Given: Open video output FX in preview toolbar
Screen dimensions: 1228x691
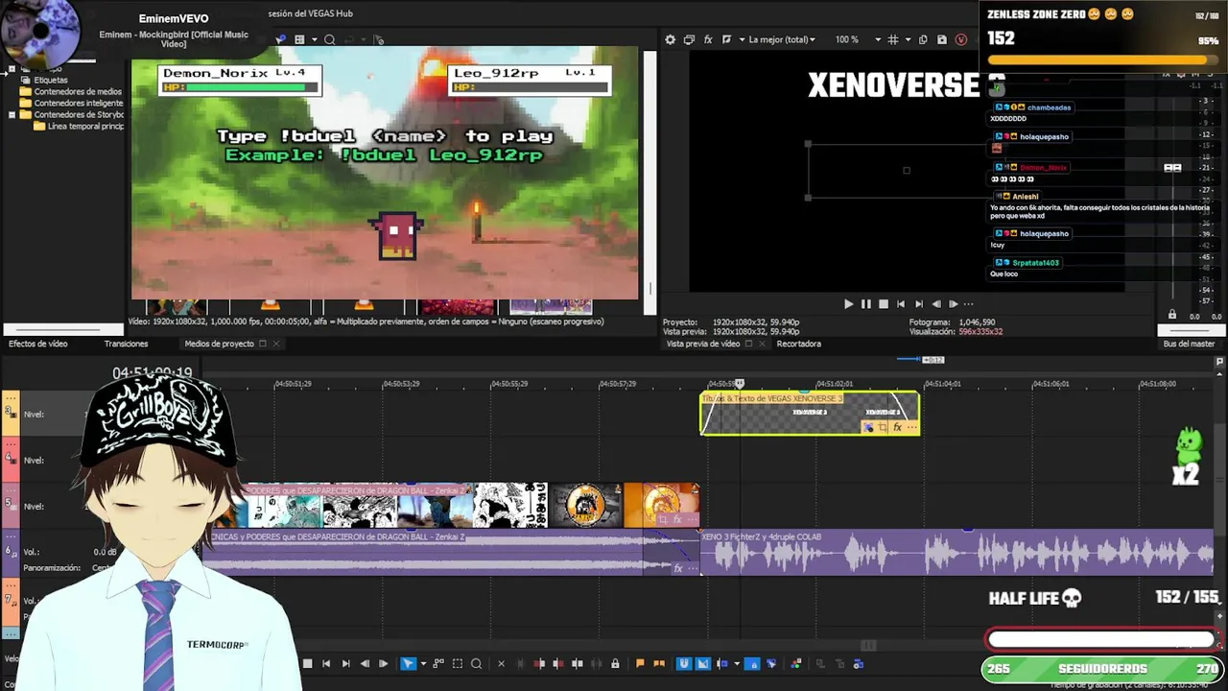Looking at the screenshot, I should pyautogui.click(x=708, y=39).
